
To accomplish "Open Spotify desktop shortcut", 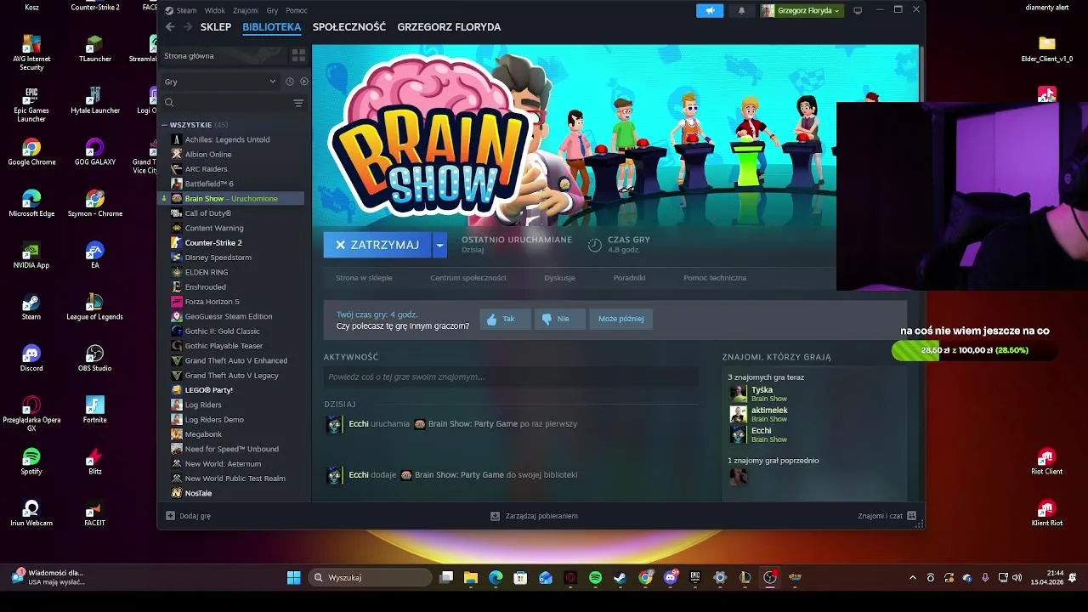I will click(x=31, y=461).
